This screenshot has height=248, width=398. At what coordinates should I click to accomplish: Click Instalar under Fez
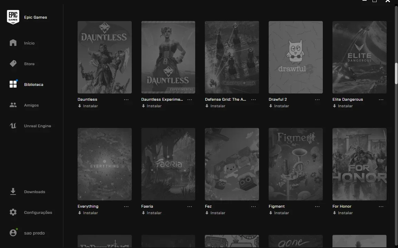tap(215, 213)
